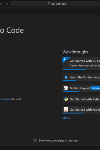Open Learn the Fundamentals walkthrough
The image size is (100, 150).
click(x=81, y=77)
